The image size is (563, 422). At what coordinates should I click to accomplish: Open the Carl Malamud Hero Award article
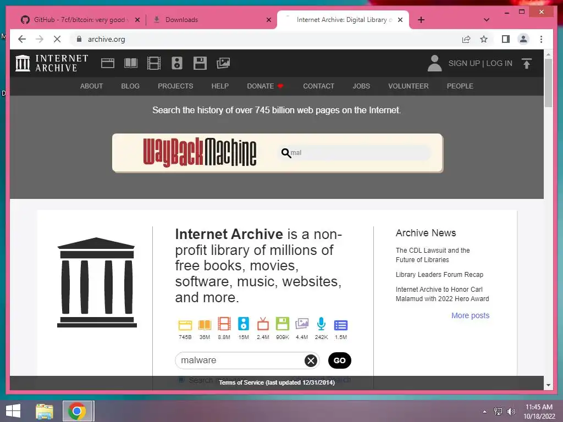443,294
